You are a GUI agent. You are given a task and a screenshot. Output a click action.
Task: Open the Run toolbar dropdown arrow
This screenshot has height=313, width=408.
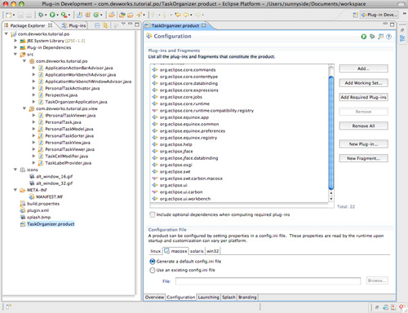[57, 15]
